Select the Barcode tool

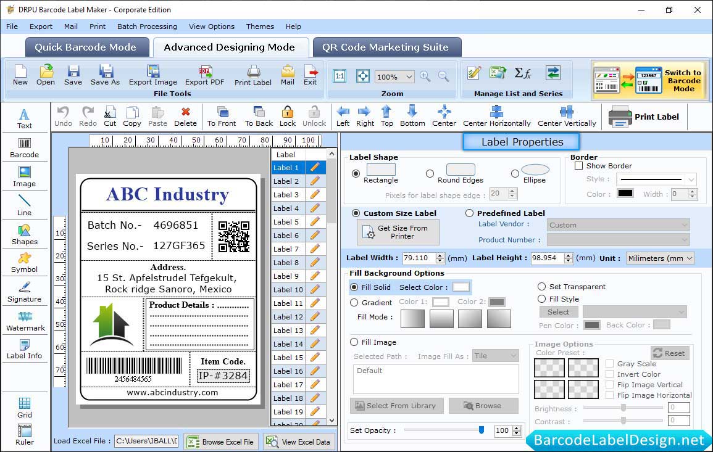[x=25, y=148]
